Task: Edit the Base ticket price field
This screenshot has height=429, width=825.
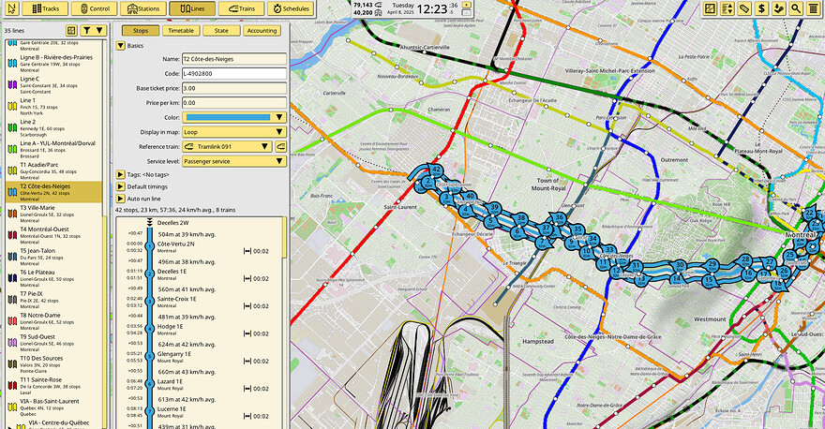Action: pos(234,88)
